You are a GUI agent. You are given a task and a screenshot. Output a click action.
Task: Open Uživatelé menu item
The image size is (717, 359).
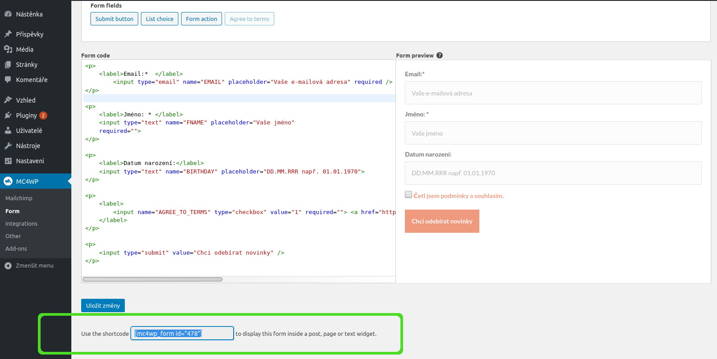(36, 130)
